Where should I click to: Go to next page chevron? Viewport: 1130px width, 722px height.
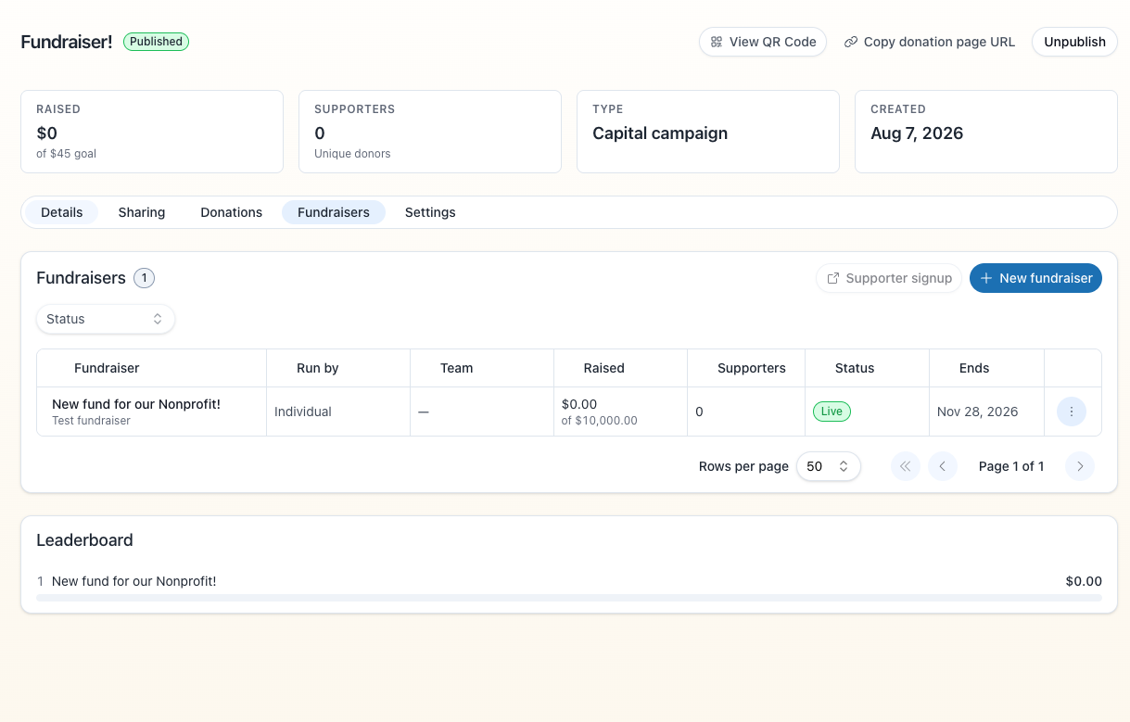tap(1080, 466)
